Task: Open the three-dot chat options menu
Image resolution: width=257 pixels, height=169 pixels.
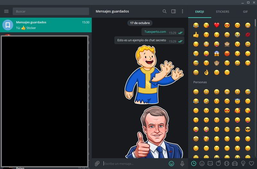Action: pyautogui.click(x=182, y=11)
